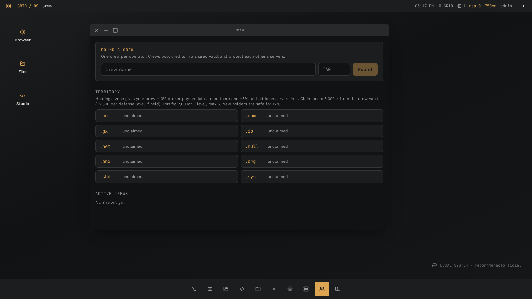Select the .gx territory zone
532x299 pixels.
167,131
